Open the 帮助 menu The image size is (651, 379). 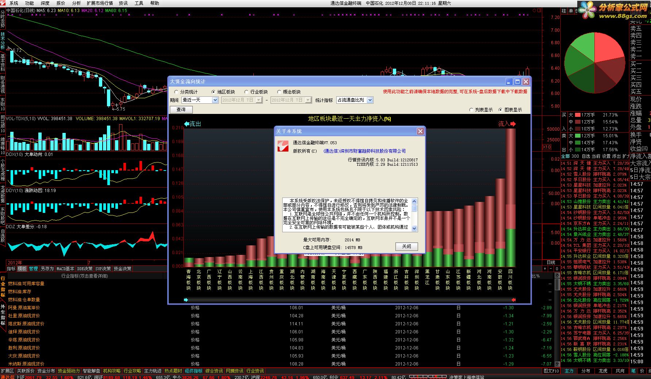point(155,3)
